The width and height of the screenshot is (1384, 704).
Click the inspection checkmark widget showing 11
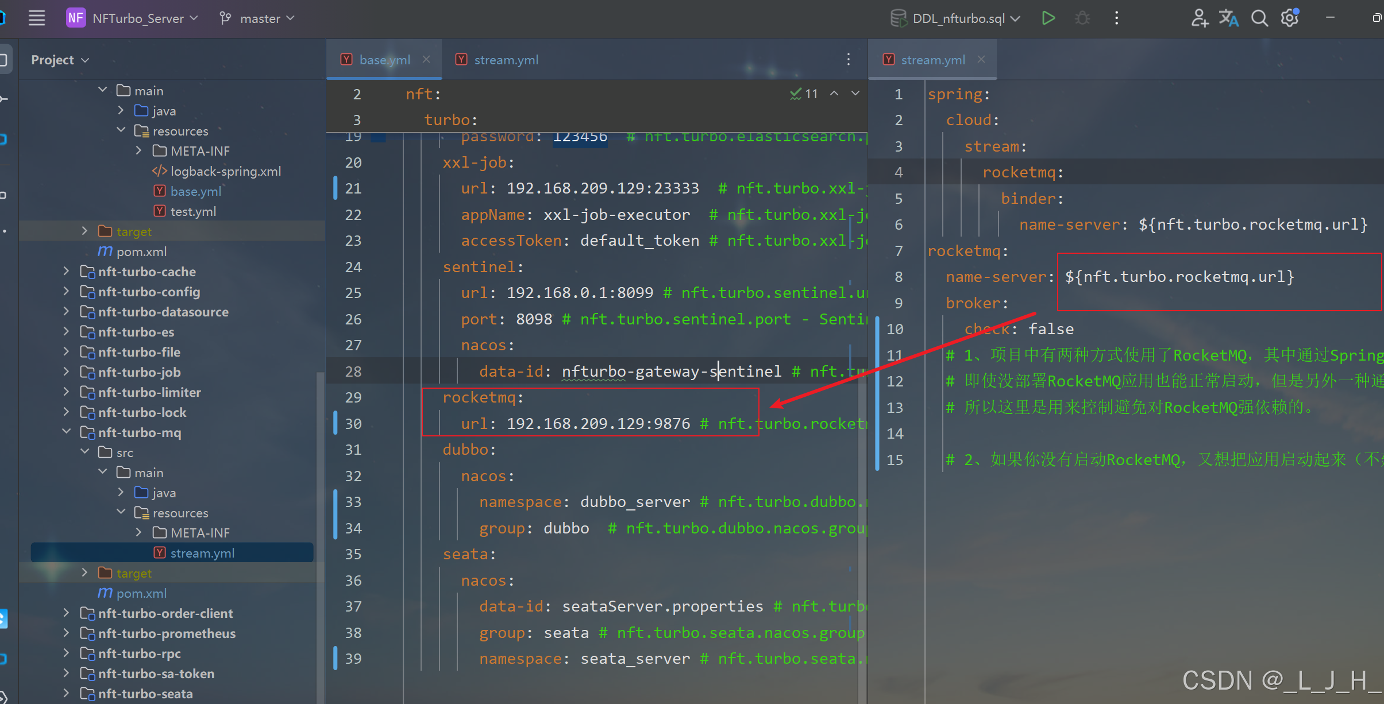click(804, 94)
